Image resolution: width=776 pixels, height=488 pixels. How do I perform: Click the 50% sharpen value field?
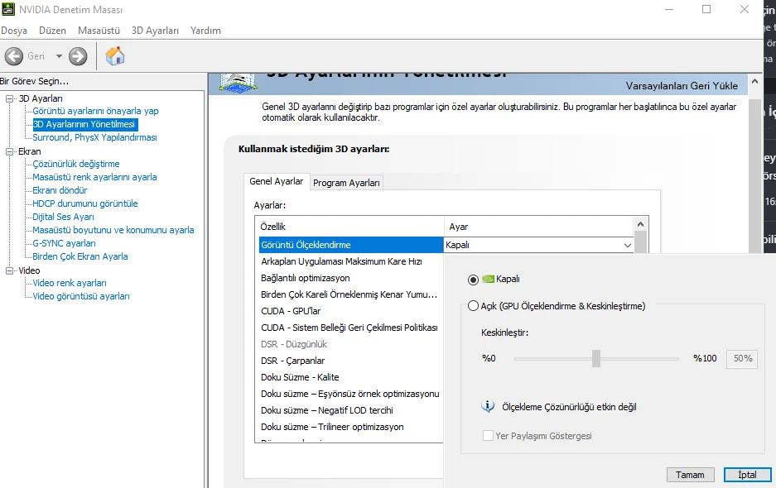[742, 358]
